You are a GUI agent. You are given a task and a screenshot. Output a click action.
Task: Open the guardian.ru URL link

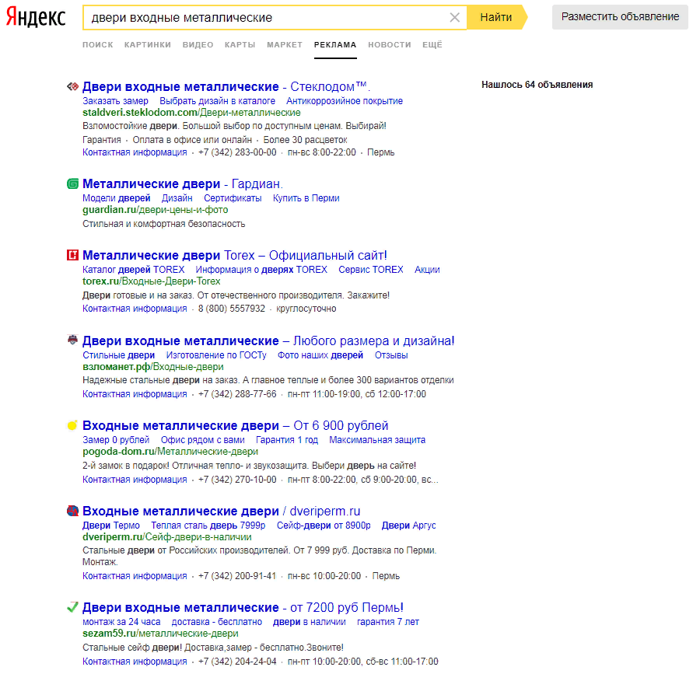tap(155, 210)
